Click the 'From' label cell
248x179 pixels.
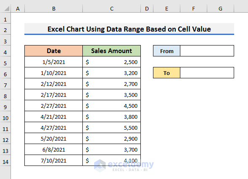click(x=167, y=51)
